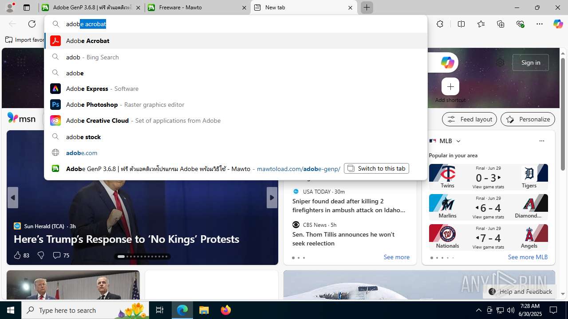Open the Personalize button
Viewport: 568px width, 319px height.
coord(528,119)
